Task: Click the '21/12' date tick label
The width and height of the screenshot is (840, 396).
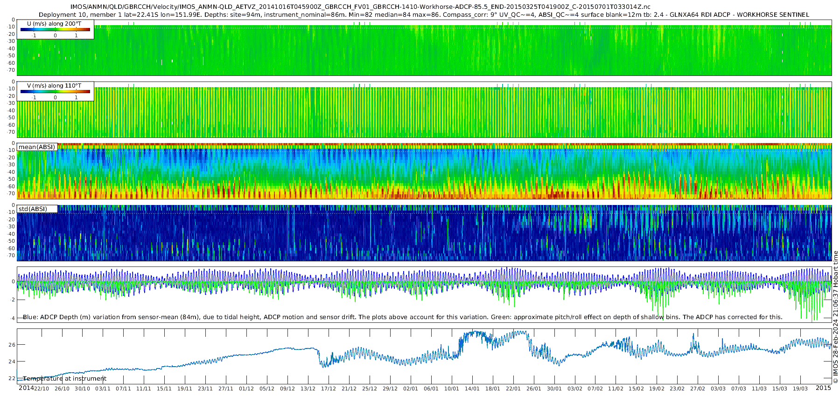Action: (349, 389)
